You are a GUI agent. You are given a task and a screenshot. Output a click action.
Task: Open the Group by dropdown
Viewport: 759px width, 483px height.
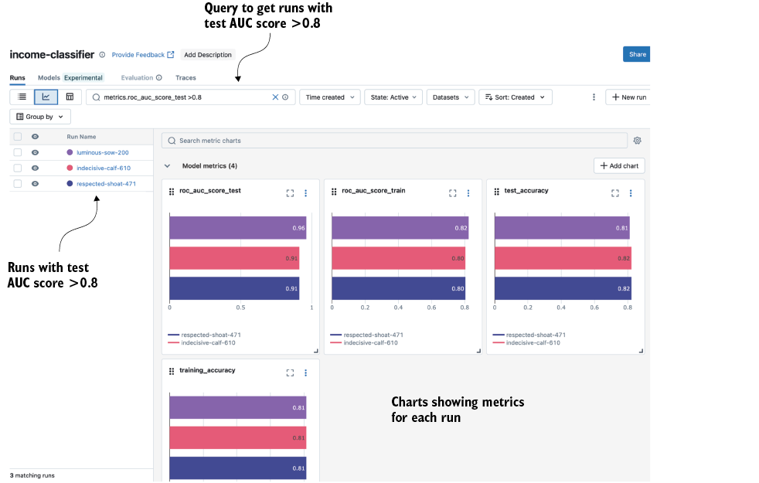[40, 117]
